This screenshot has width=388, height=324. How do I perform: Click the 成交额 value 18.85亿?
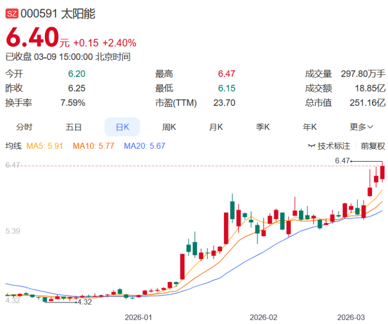370,88
